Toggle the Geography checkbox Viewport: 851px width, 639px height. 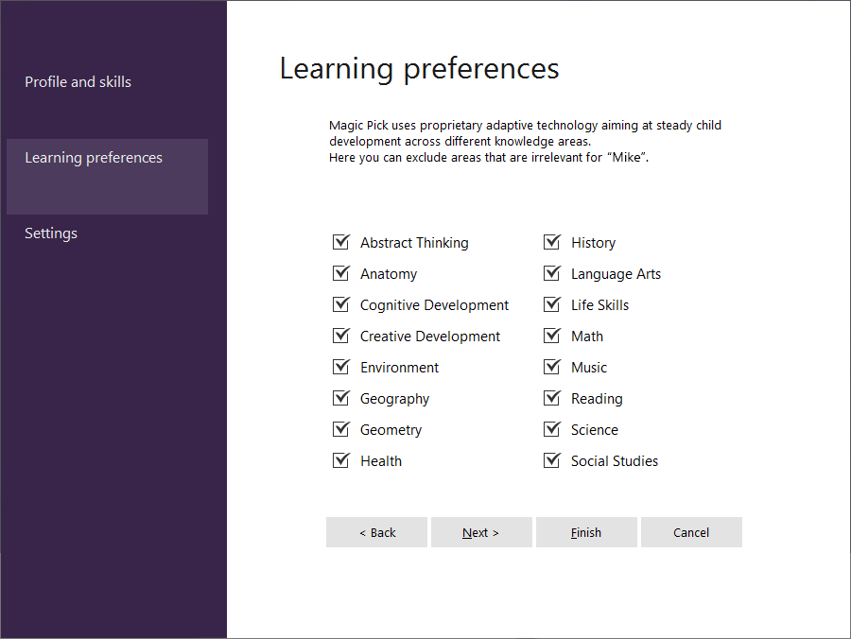coord(341,398)
